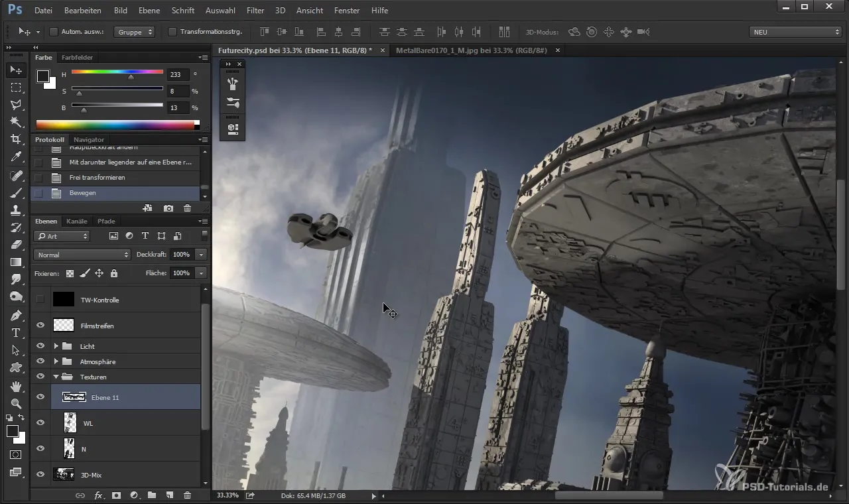The height and width of the screenshot is (504, 849).
Task: Select the Type tool
Action: click(x=16, y=332)
